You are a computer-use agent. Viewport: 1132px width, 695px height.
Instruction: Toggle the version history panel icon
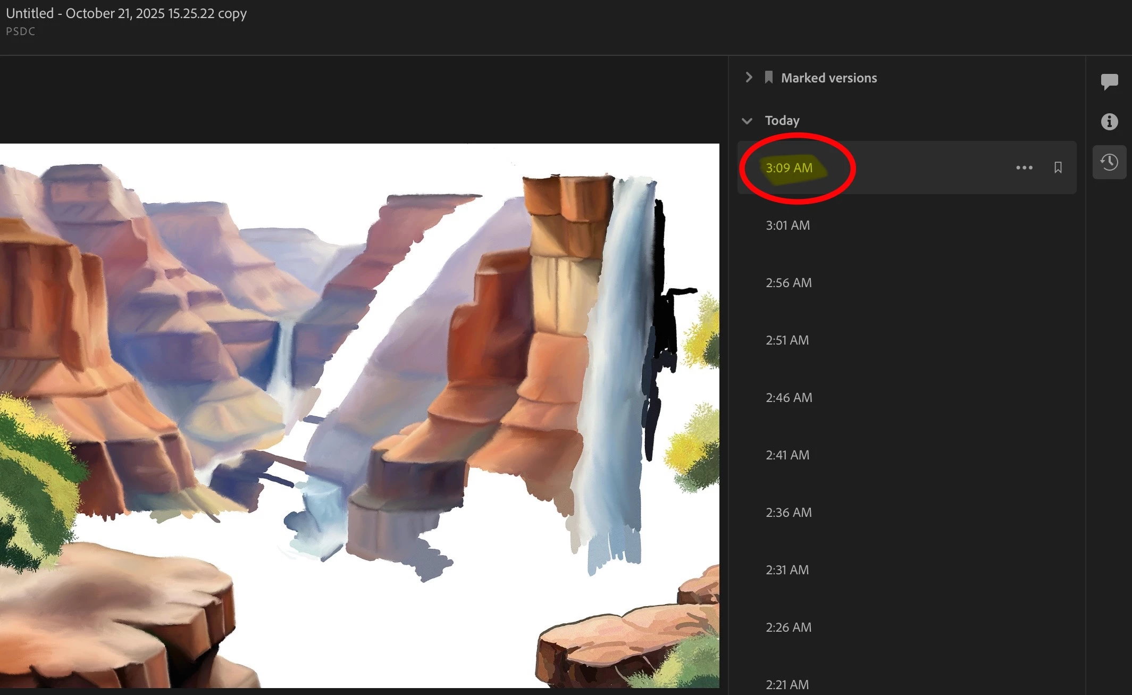click(x=1109, y=162)
